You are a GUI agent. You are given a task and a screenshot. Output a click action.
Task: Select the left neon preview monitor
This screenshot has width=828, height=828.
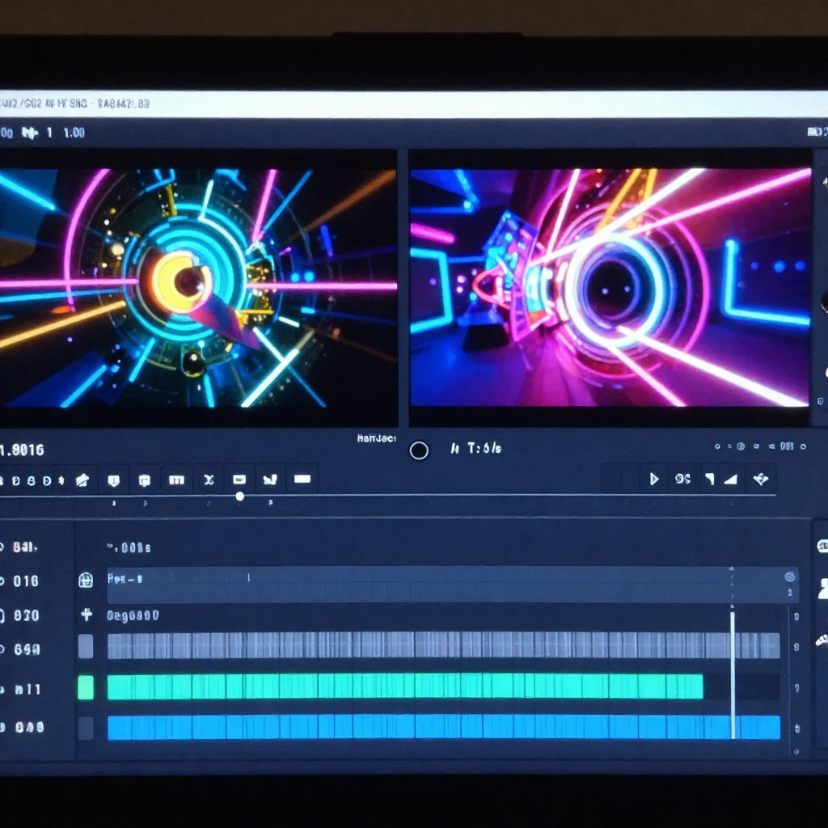[x=198, y=287]
